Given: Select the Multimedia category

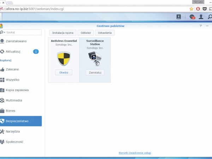Looking at the screenshot, I should point(14,100).
